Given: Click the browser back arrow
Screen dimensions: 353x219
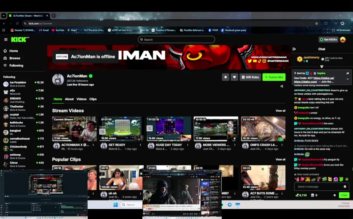Looking at the screenshot, I should (x=4, y=23).
